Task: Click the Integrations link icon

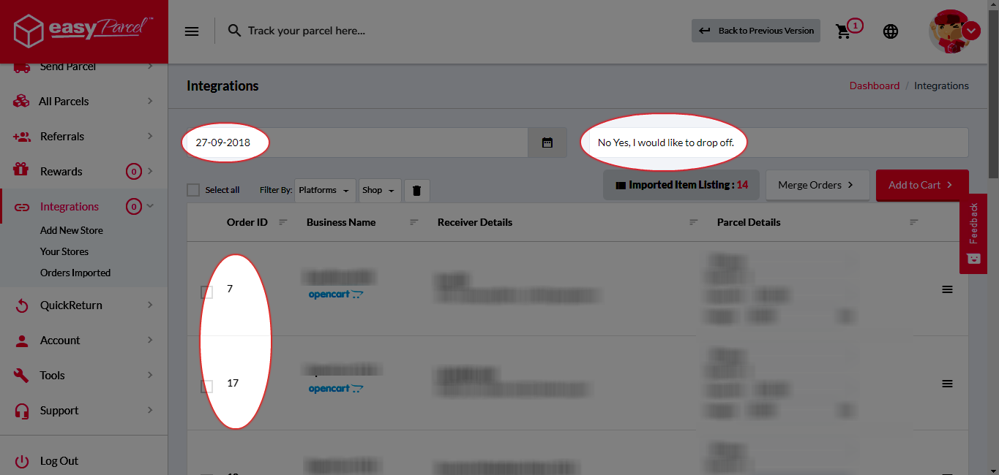Action: [21, 207]
